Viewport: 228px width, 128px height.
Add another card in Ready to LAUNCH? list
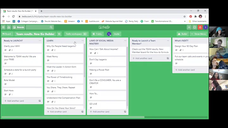click(x=14, y=101)
